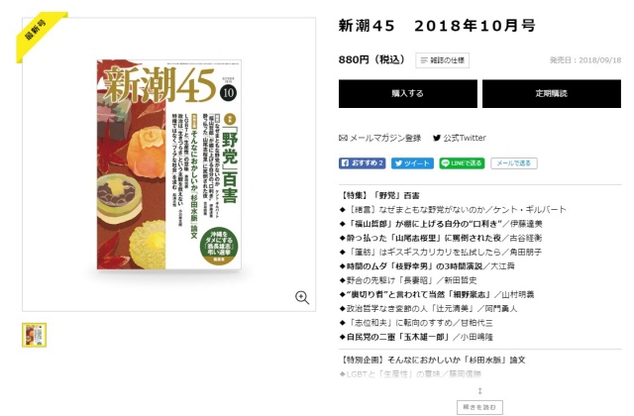Share via the blue ツイート button

pyautogui.click(x=412, y=162)
